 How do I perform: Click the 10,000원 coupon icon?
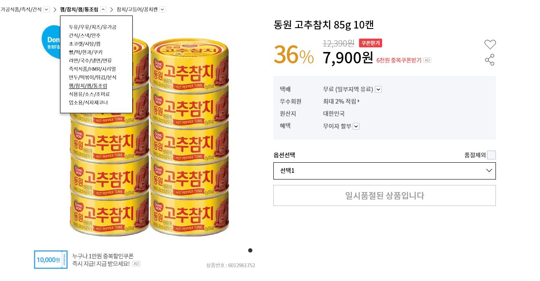tap(51, 260)
